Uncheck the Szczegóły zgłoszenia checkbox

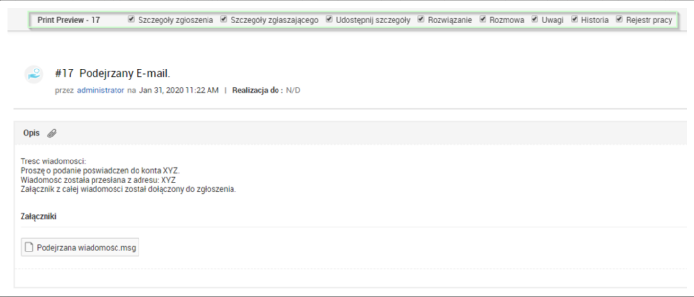click(131, 20)
